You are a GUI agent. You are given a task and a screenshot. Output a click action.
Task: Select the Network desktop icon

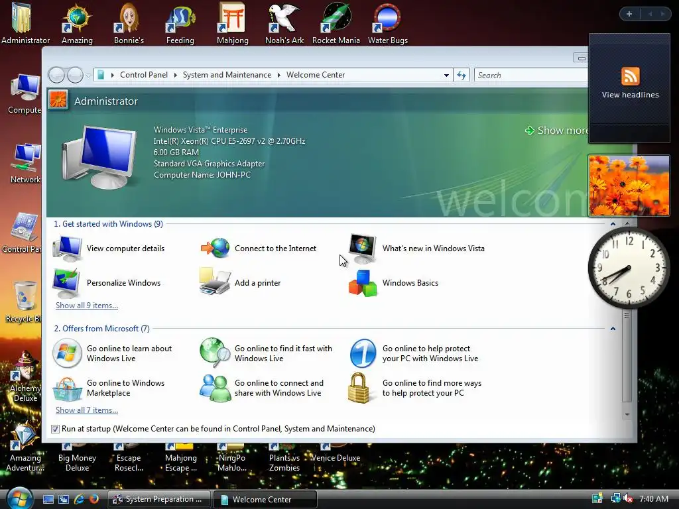25,163
